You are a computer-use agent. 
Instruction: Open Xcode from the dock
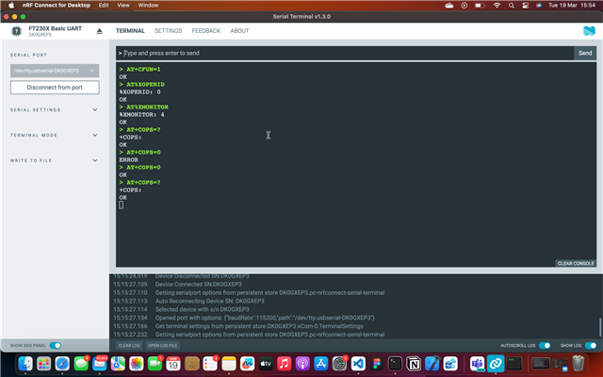[432, 363]
